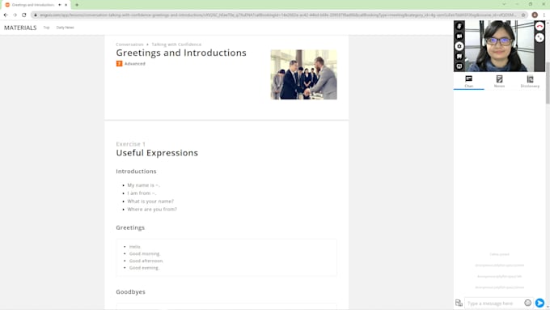This screenshot has width=550, height=310.
Task: Click the tab search dropdown arrow
Action: tap(504, 5)
